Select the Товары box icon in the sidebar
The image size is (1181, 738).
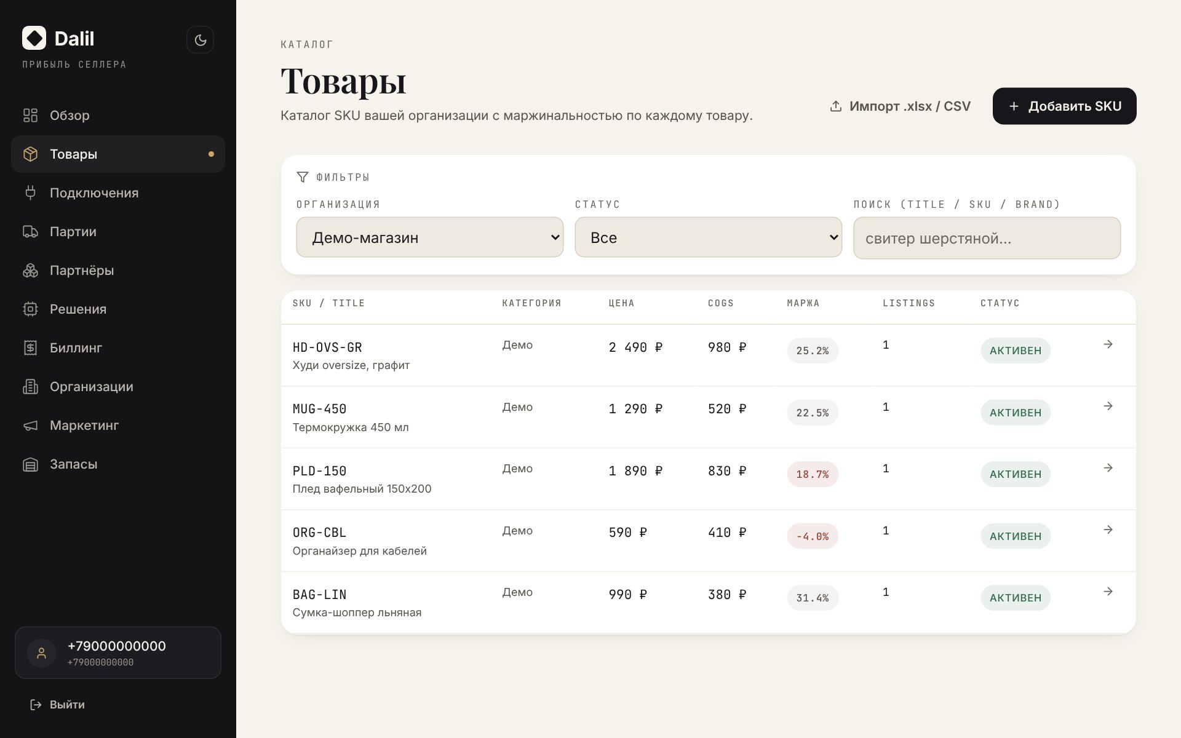(30, 154)
